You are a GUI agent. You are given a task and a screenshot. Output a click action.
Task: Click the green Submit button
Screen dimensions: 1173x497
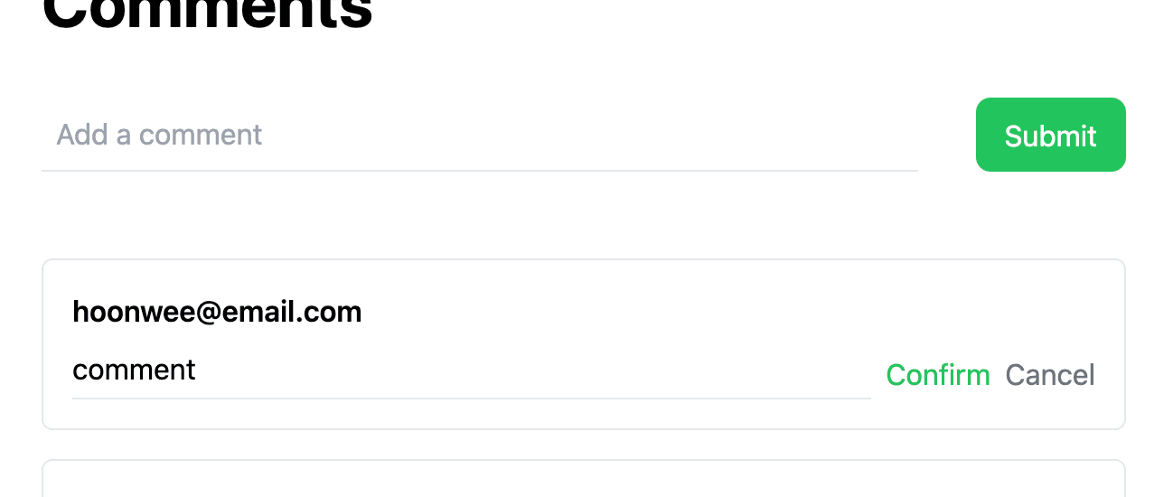pos(1050,135)
